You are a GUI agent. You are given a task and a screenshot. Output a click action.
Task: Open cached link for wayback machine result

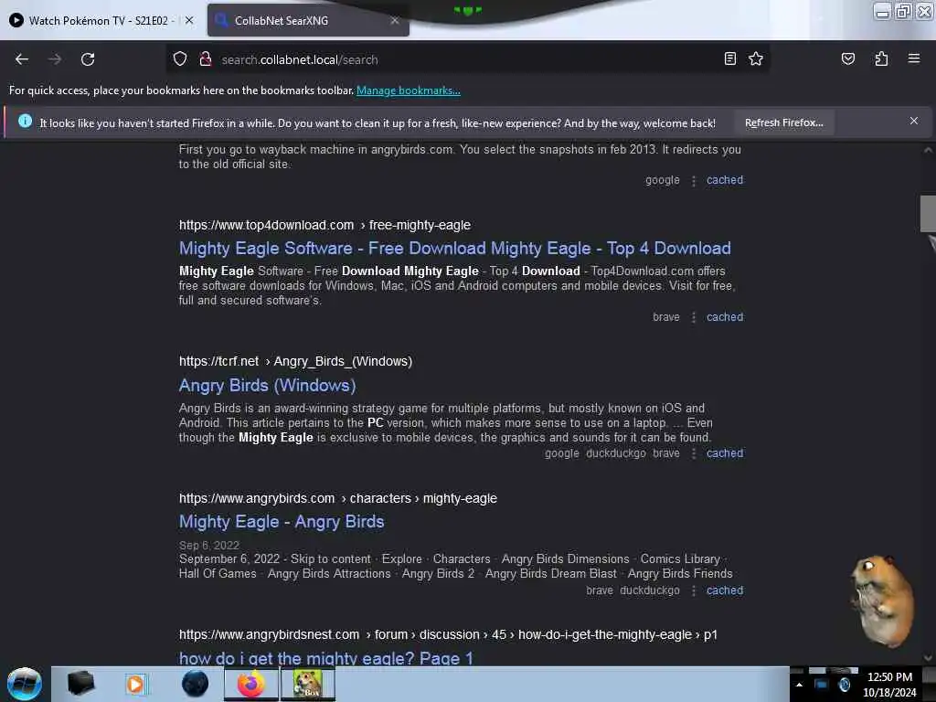click(x=725, y=180)
